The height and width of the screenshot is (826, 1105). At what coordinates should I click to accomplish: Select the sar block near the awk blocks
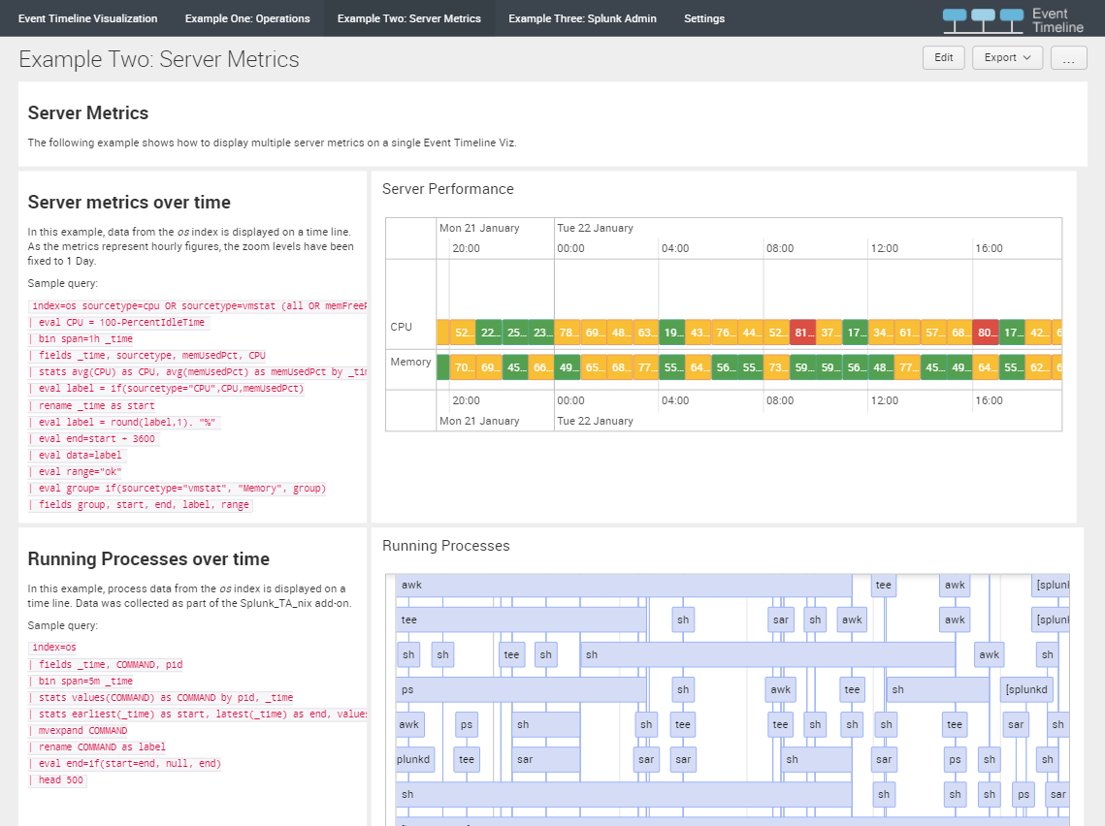pyautogui.click(x=781, y=619)
